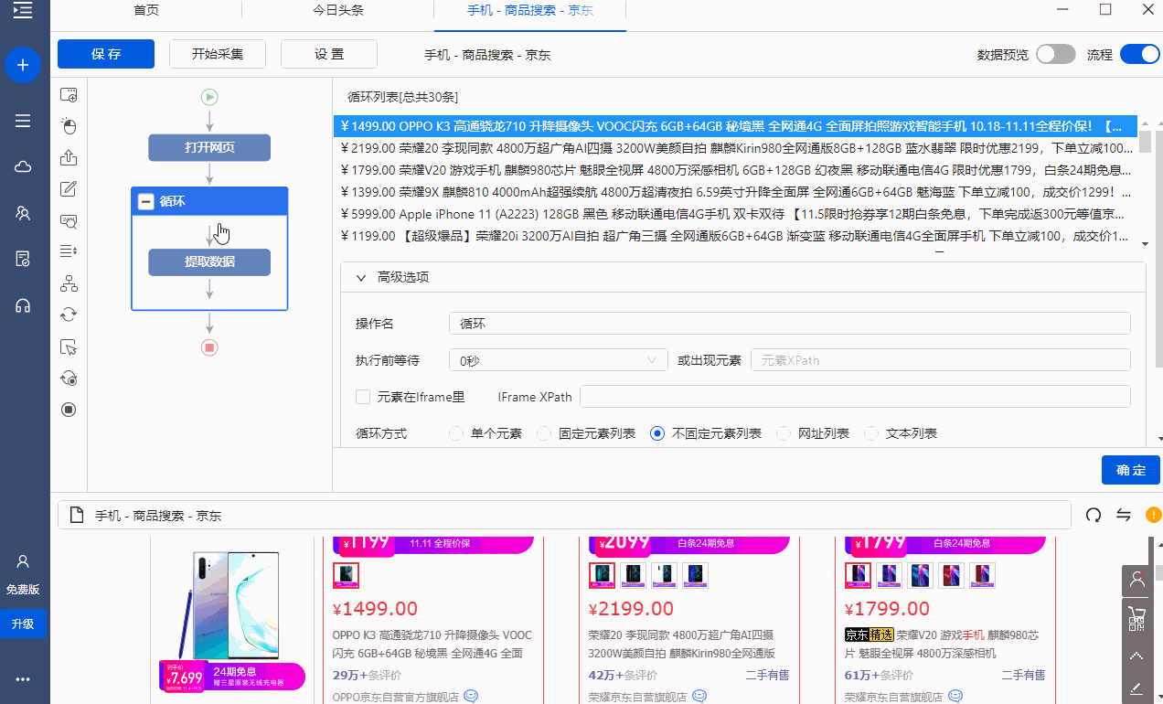This screenshot has height=704, width=1163.
Task: Open the cloud collection icon in sidebar
Action: (x=23, y=166)
